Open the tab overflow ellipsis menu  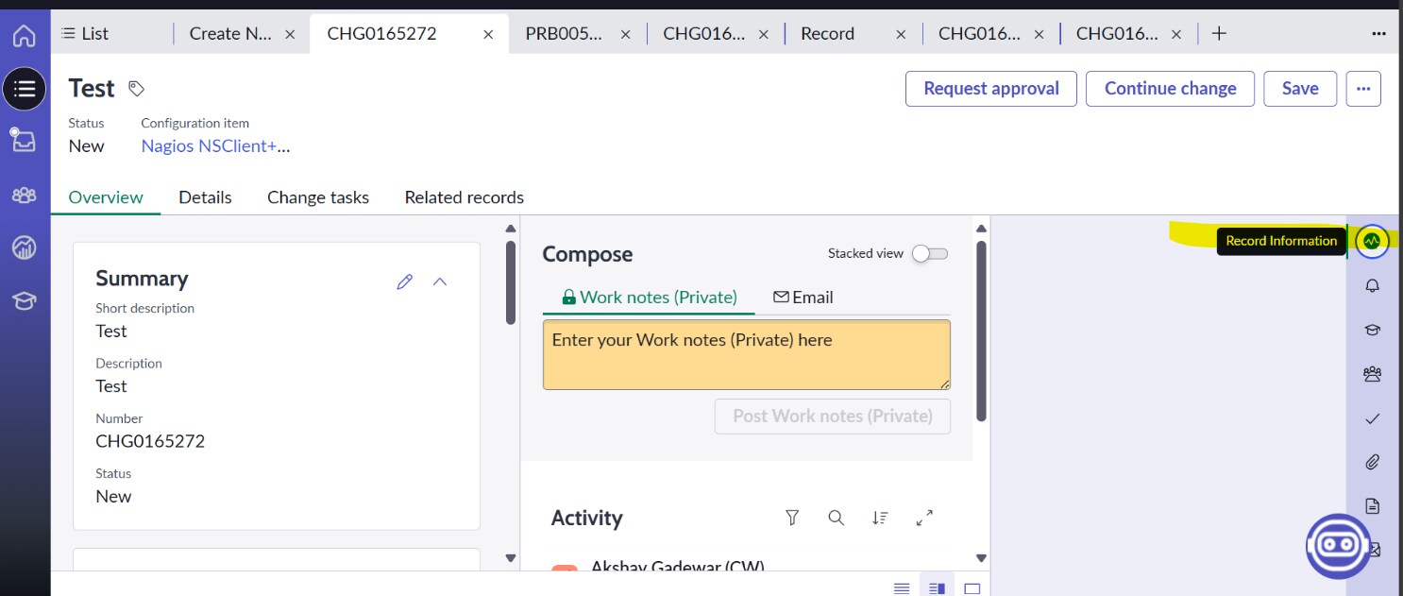click(x=1378, y=33)
